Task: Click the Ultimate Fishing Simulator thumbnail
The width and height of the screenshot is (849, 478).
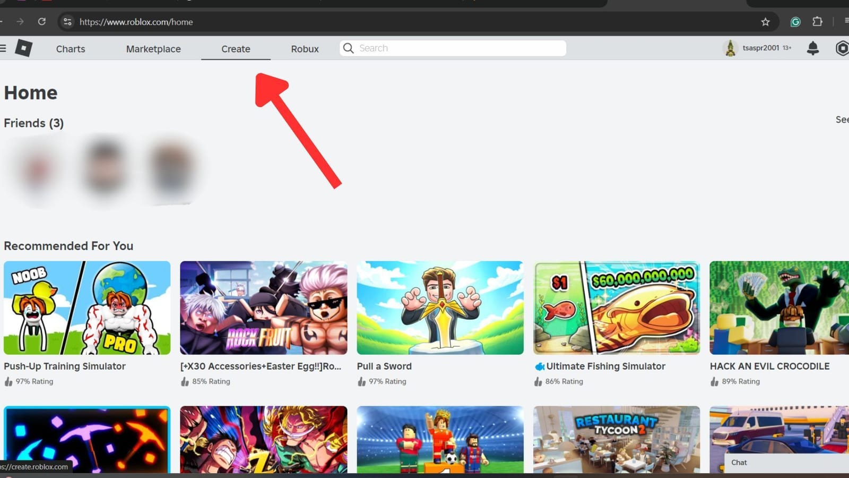Action: point(616,308)
